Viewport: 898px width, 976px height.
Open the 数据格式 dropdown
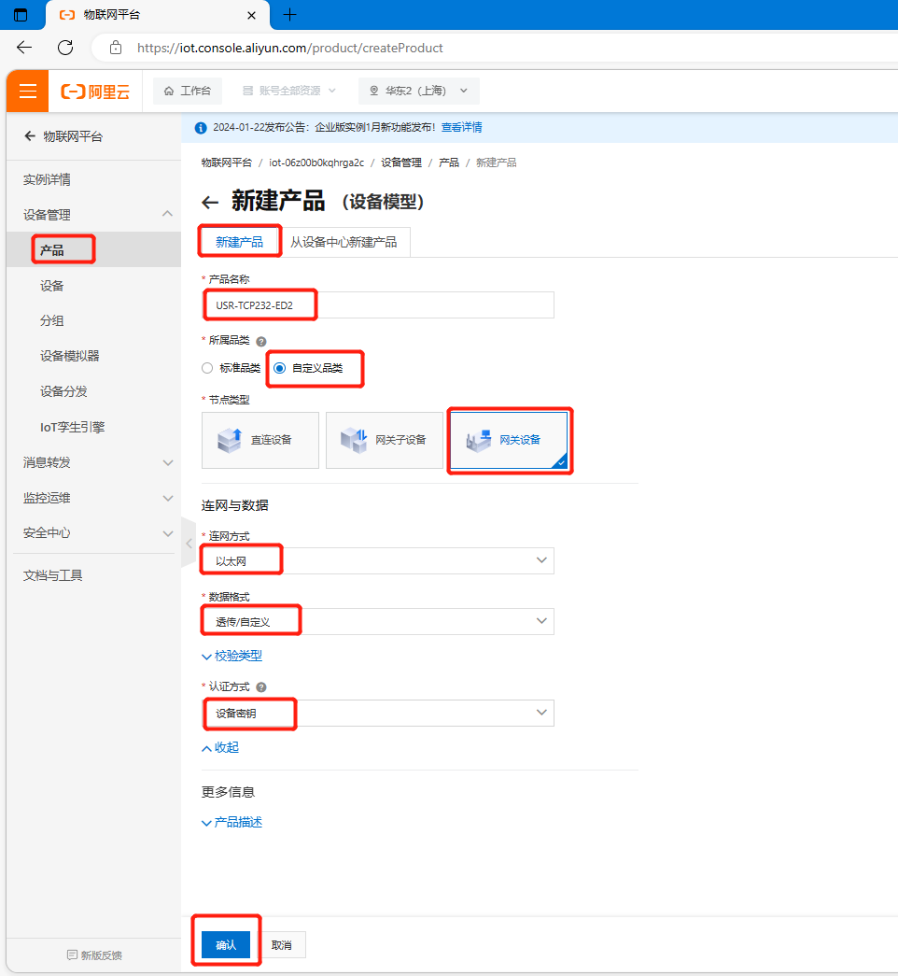pyautogui.click(x=378, y=621)
